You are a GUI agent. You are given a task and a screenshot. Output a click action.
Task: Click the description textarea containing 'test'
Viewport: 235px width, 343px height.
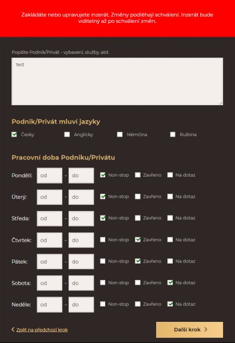pos(117,81)
